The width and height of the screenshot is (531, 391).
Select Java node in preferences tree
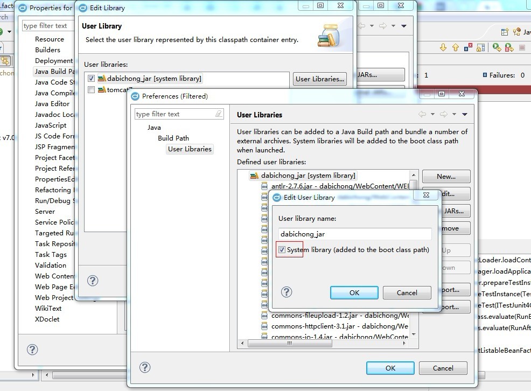154,127
